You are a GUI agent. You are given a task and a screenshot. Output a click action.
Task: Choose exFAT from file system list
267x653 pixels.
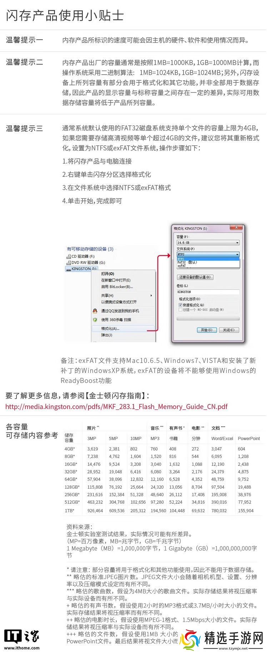pyautogui.click(x=182, y=266)
